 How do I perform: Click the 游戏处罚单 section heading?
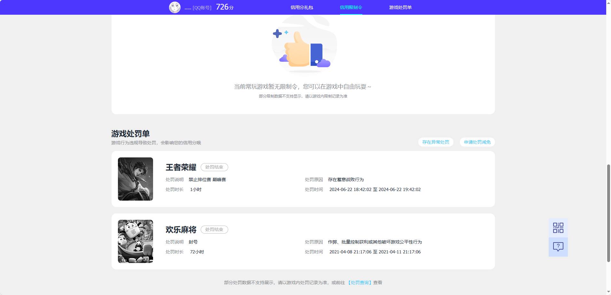pos(130,133)
